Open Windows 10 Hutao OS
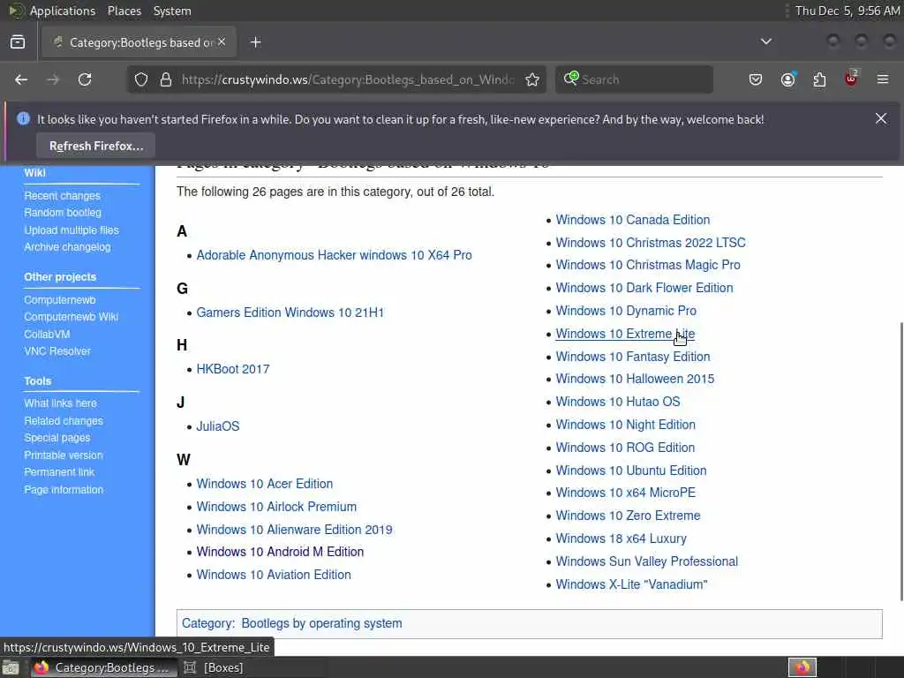904x678 pixels. [x=618, y=402]
